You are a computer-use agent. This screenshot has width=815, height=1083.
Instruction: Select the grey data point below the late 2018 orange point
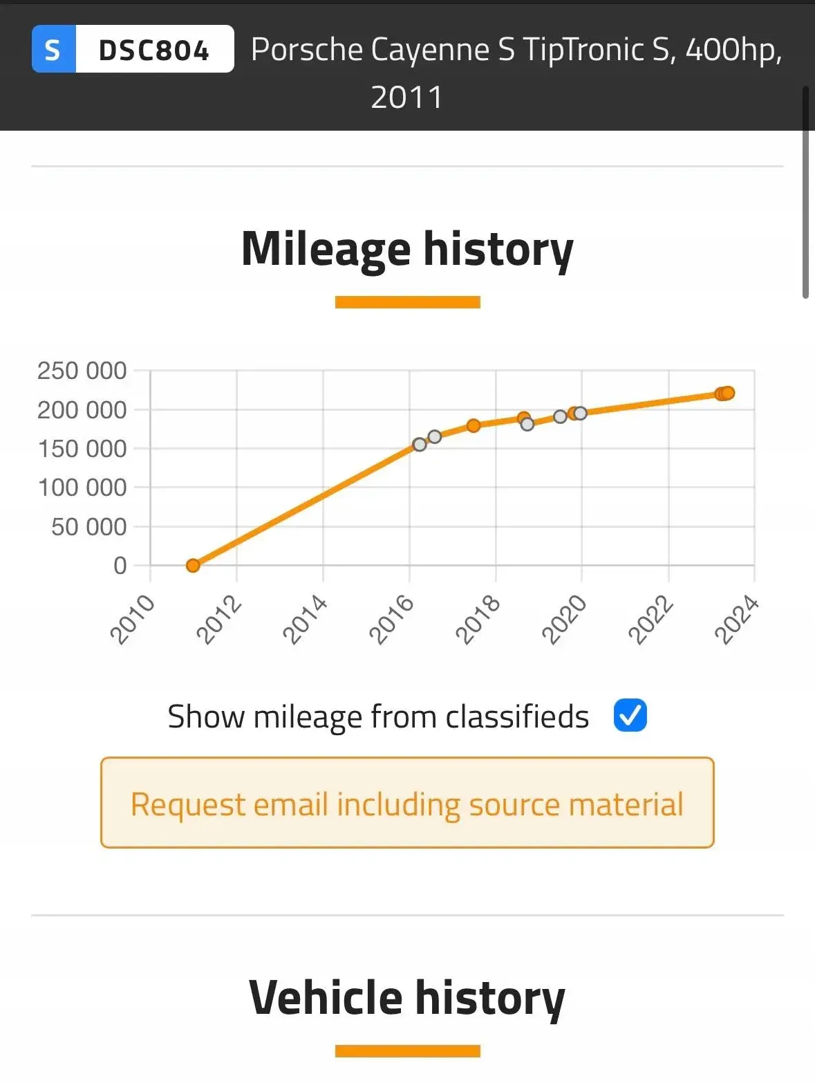[x=527, y=424]
